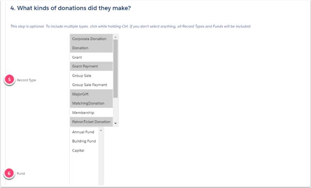
Task: Click Record Type list scroll-down arrow
Action: [x=115, y=123]
